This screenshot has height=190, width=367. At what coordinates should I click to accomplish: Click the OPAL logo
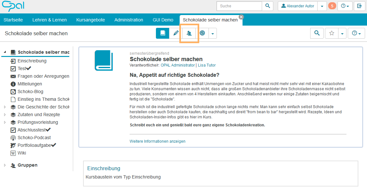click(x=13, y=6)
